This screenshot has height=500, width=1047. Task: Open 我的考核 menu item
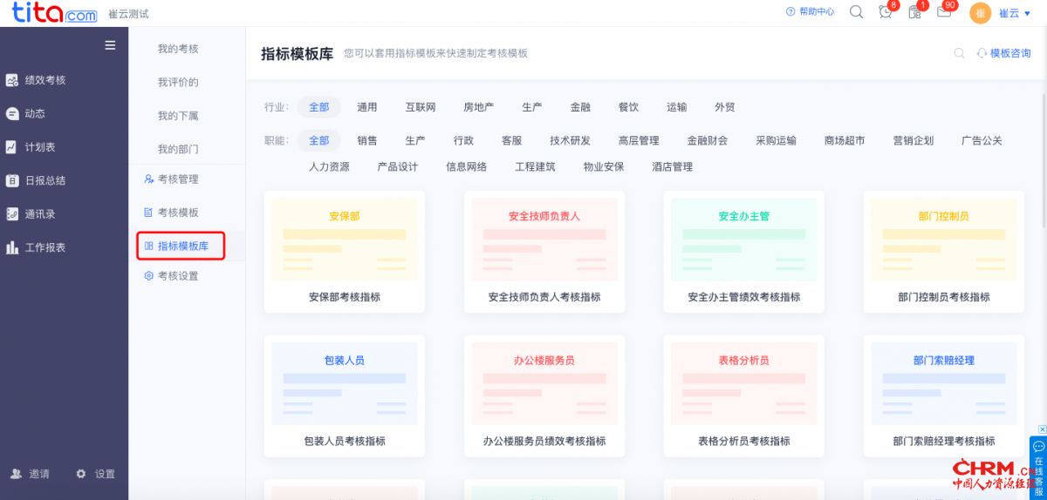pos(178,49)
